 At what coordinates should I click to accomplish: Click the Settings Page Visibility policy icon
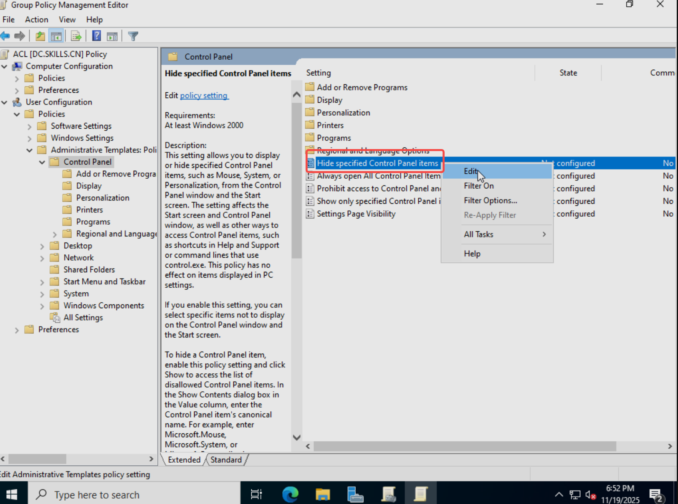(x=310, y=214)
